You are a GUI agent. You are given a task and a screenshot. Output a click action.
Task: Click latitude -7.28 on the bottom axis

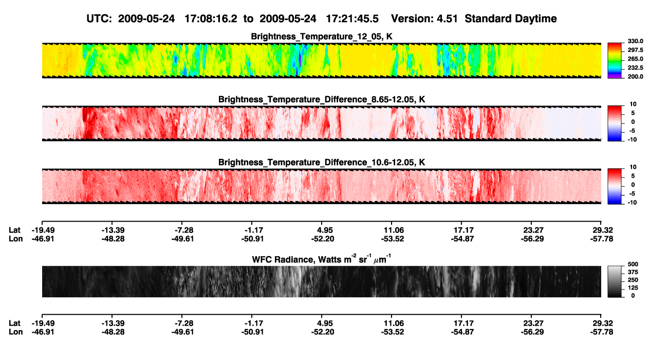coord(182,323)
